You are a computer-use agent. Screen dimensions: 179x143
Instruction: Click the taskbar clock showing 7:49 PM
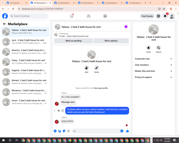coord(167,140)
